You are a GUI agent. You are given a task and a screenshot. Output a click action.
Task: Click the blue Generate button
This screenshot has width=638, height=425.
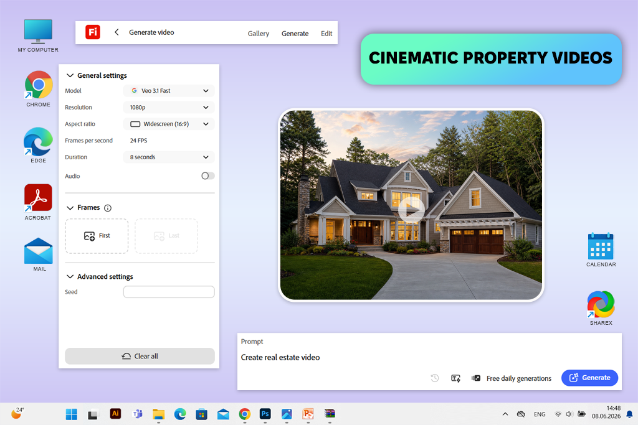point(589,378)
